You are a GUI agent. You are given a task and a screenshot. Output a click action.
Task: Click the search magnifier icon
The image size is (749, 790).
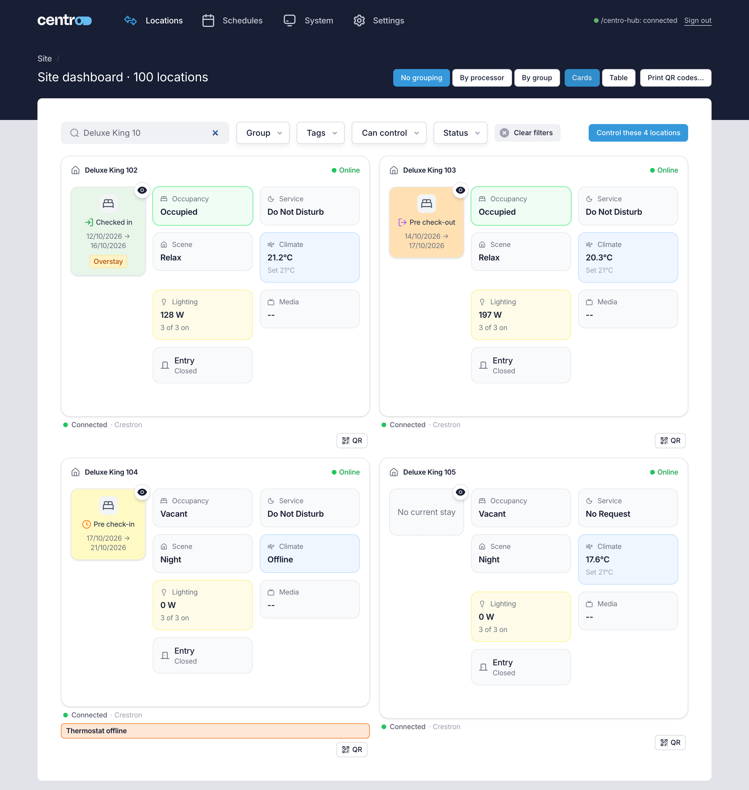tap(74, 133)
